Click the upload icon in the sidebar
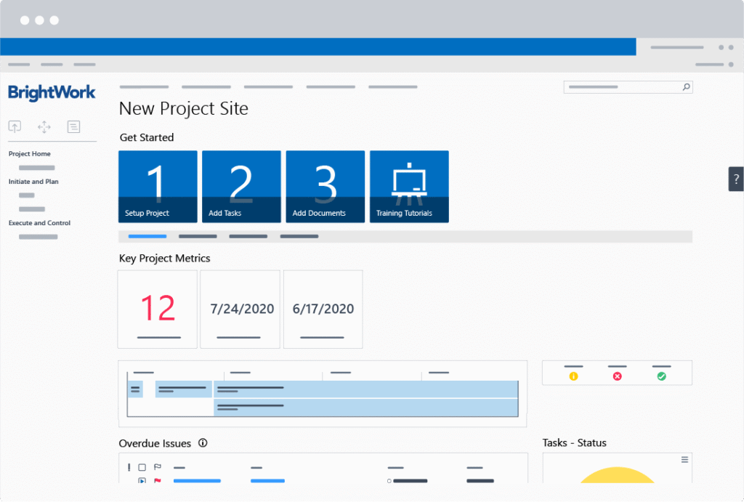744x502 pixels. pos(15,126)
